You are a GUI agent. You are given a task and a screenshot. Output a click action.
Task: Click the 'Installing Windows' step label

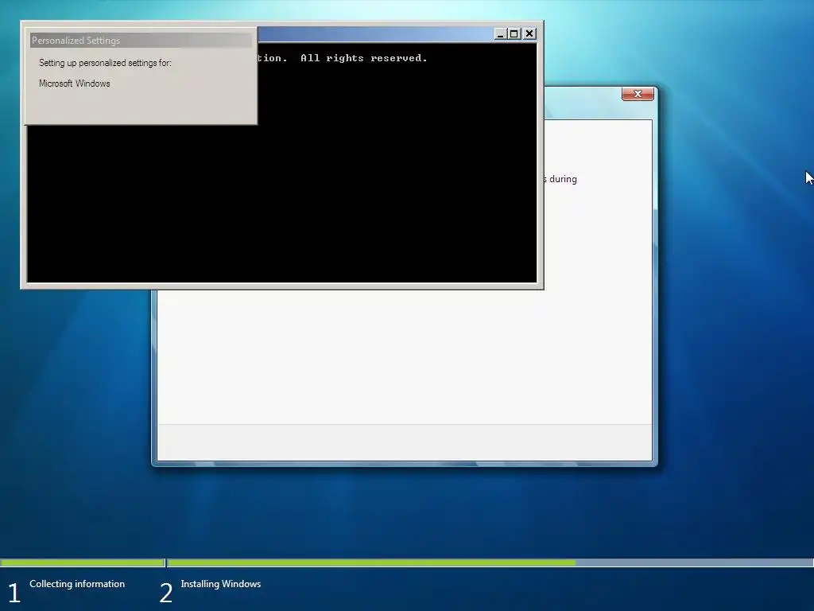click(x=221, y=584)
